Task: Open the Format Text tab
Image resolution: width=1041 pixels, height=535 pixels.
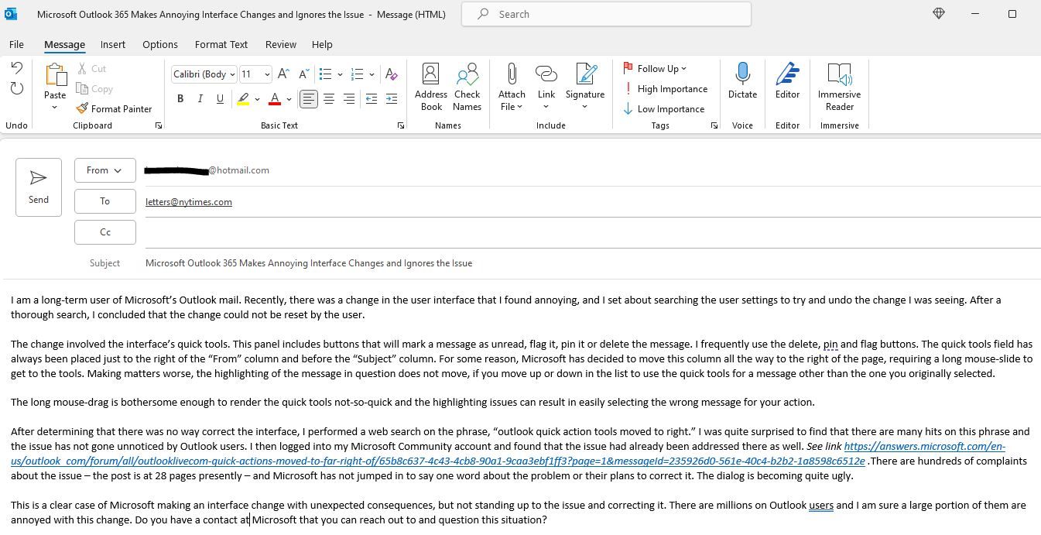Action: click(x=221, y=44)
